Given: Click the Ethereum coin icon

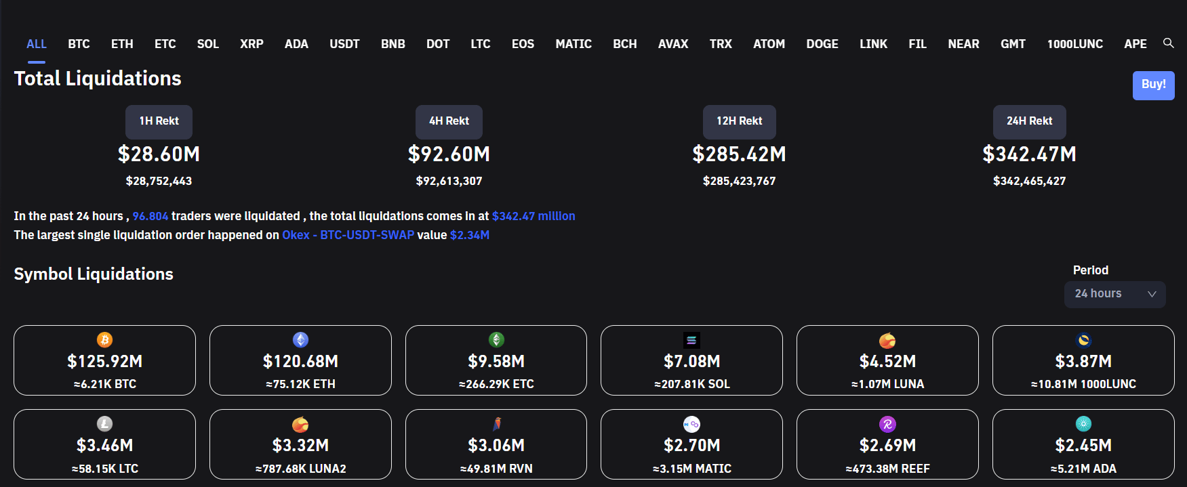Looking at the screenshot, I should pyautogui.click(x=300, y=340).
